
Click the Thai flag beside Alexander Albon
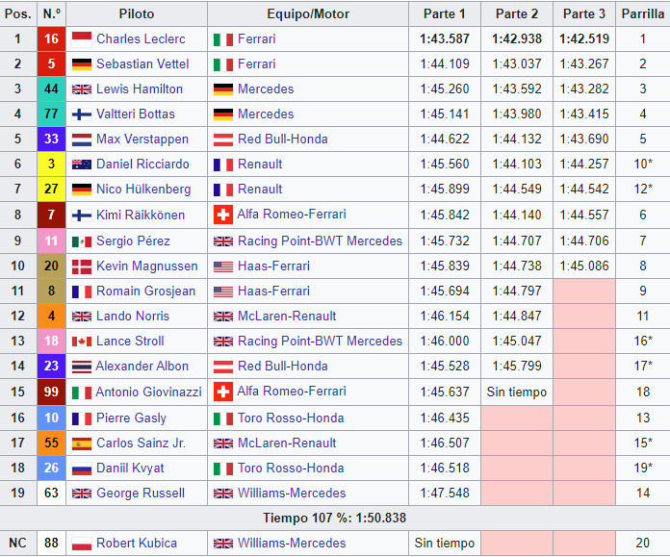tap(82, 367)
